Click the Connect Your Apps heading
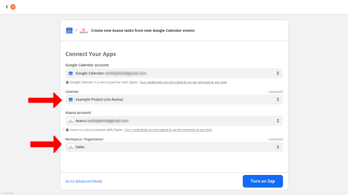This screenshot has height=195, width=348. tap(91, 54)
